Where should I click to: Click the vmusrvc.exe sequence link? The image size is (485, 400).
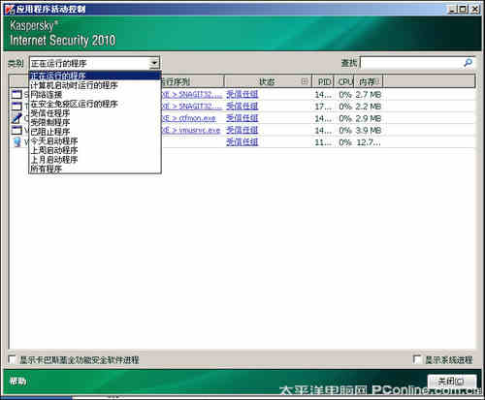(x=191, y=130)
